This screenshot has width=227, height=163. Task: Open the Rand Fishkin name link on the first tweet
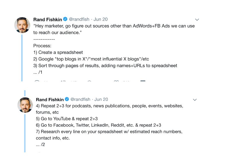coord(48,19)
